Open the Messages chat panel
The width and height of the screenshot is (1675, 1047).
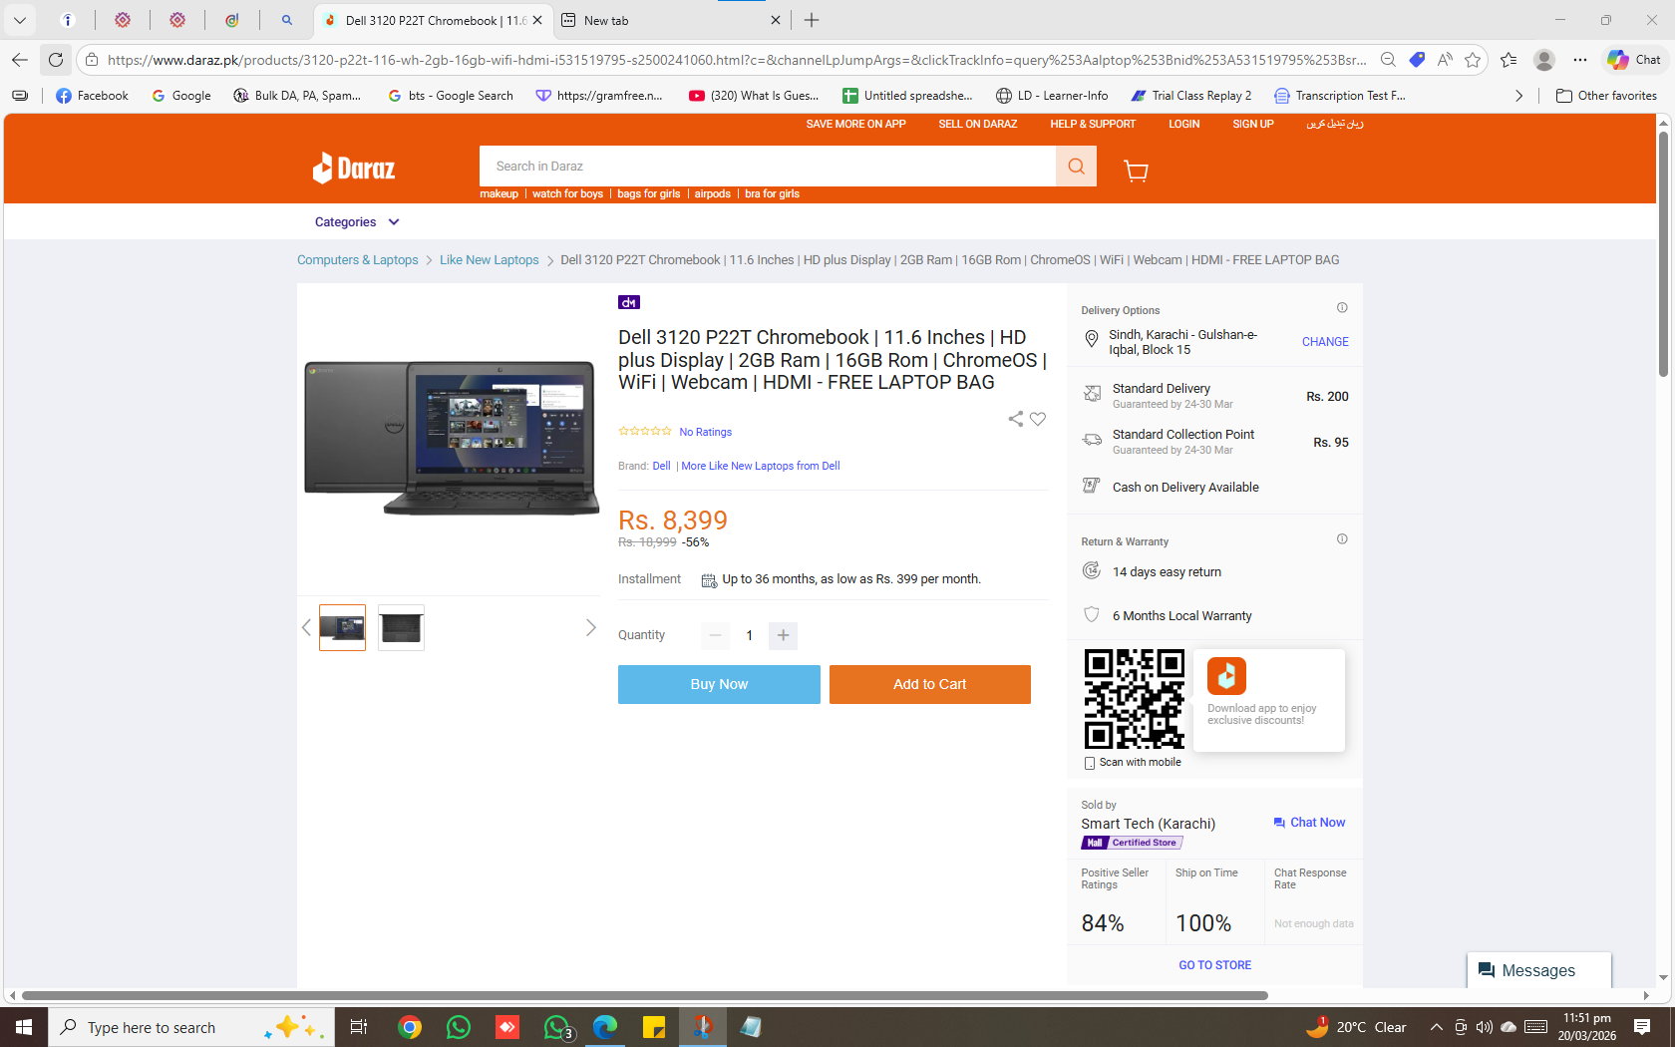click(1538, 970)
